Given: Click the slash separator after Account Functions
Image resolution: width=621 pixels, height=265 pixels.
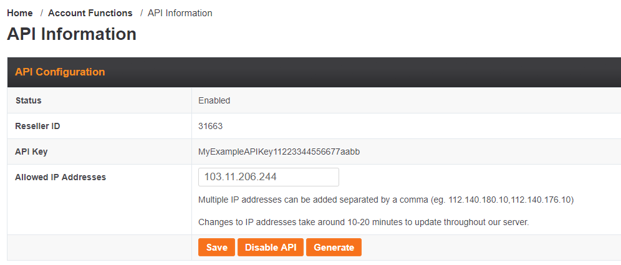Looking at the screenshot, I should 142,13.
